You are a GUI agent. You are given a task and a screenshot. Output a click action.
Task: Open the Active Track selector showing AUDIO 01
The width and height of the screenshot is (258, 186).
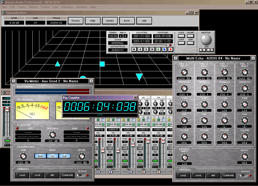tap(118, 50)
